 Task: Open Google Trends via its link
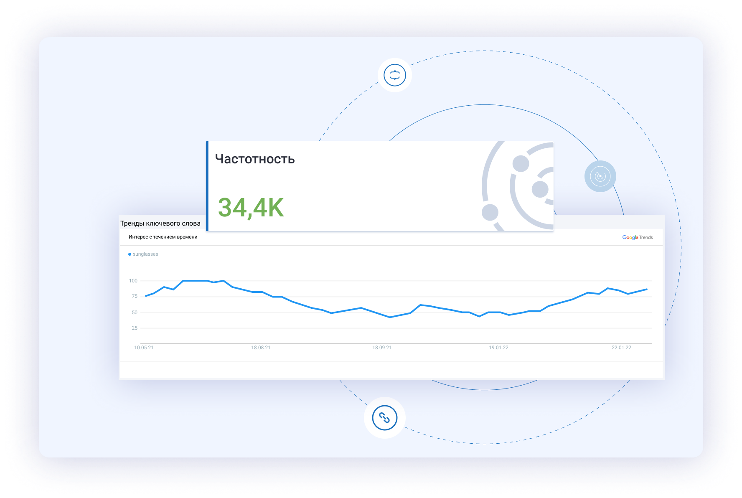tap(638, 237)
